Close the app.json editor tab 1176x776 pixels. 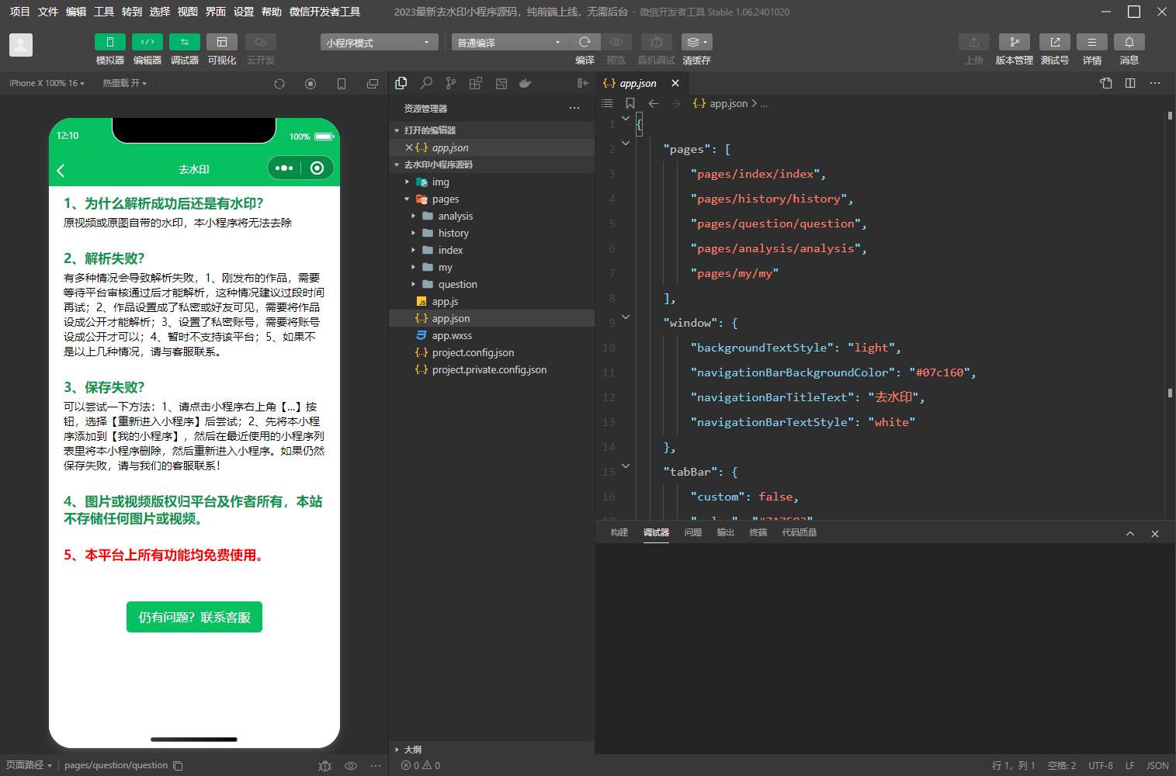click(x=675, y=83)
